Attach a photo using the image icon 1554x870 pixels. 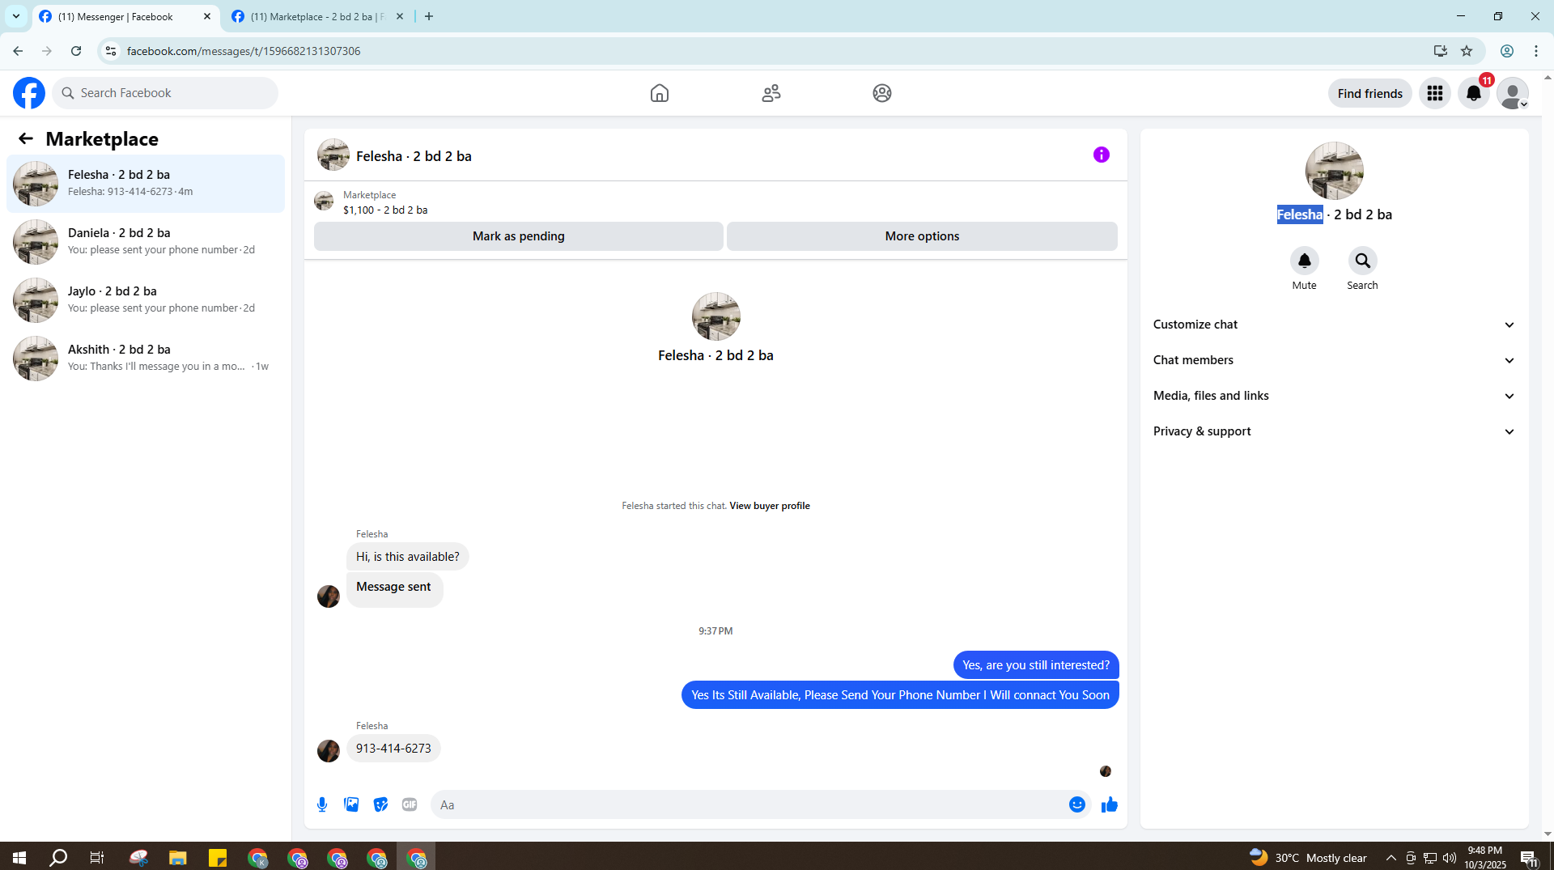pyautogui.click(x=351, y=804)
